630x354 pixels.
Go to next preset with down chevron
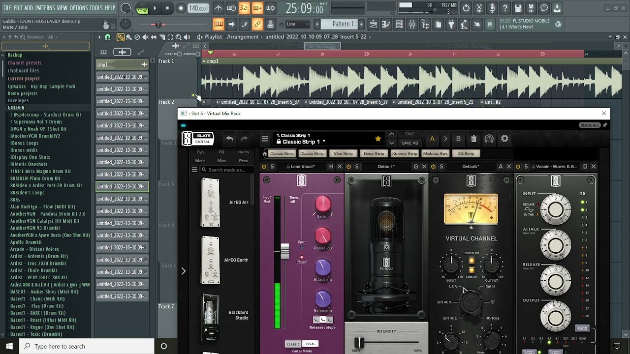(x=392, y=143)
